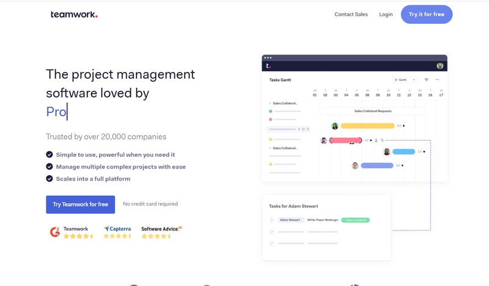The image size is (489, 286).
Task: Click the Try Teamwork for free button
Action: coord(81,204)
